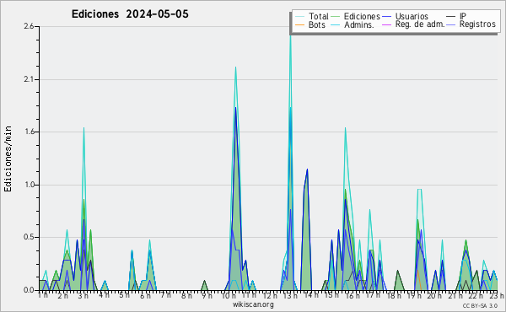506x312 pixels.
Task: Click the 3 h mark on time axis
Action: pyautogui.click(x=83, y=295)
